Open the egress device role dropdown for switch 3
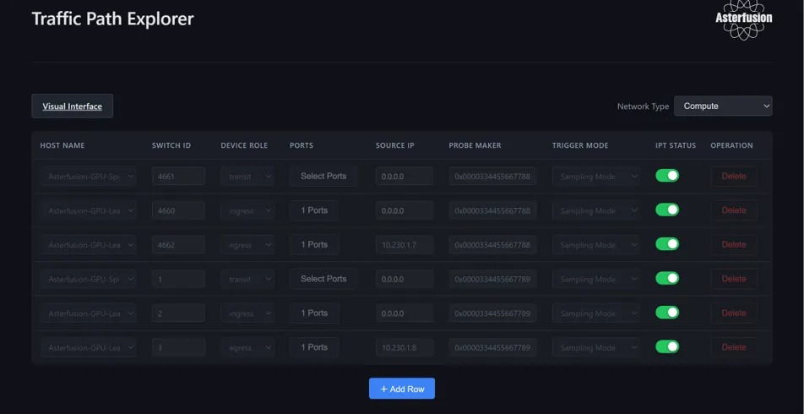 247,347
